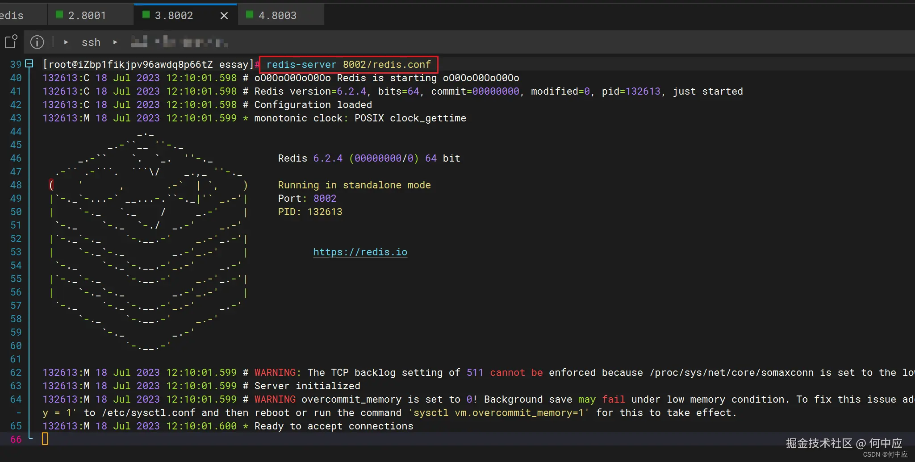Click the blurred host name breadcrumb
This screenshot has height=462, width=915.
coord(180,42)
